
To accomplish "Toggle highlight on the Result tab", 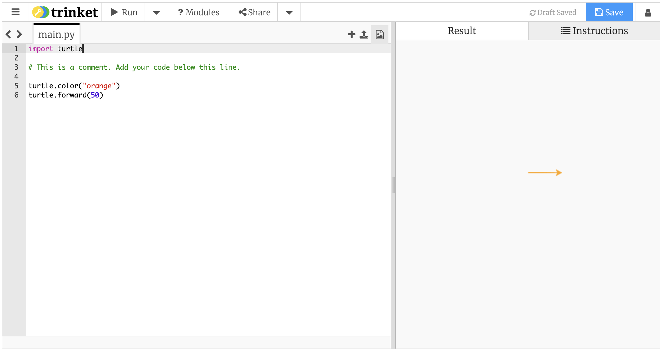I will [x=461, y=30].
